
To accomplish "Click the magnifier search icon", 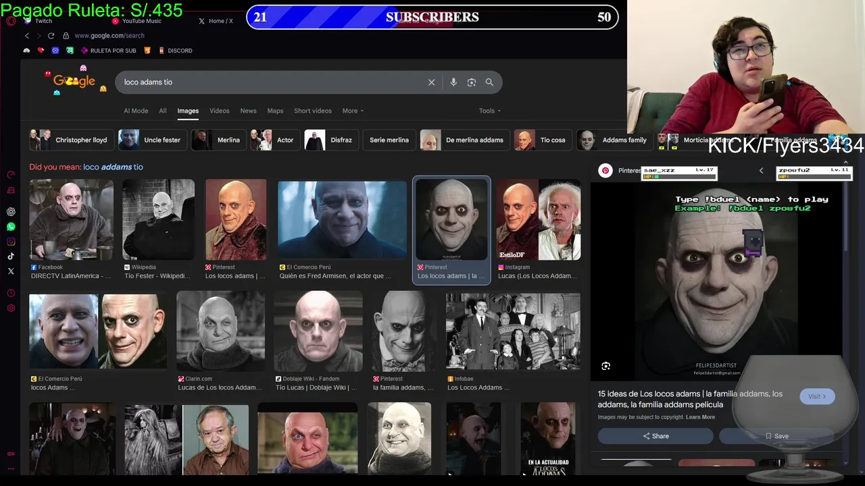I will tap(489, 82).
